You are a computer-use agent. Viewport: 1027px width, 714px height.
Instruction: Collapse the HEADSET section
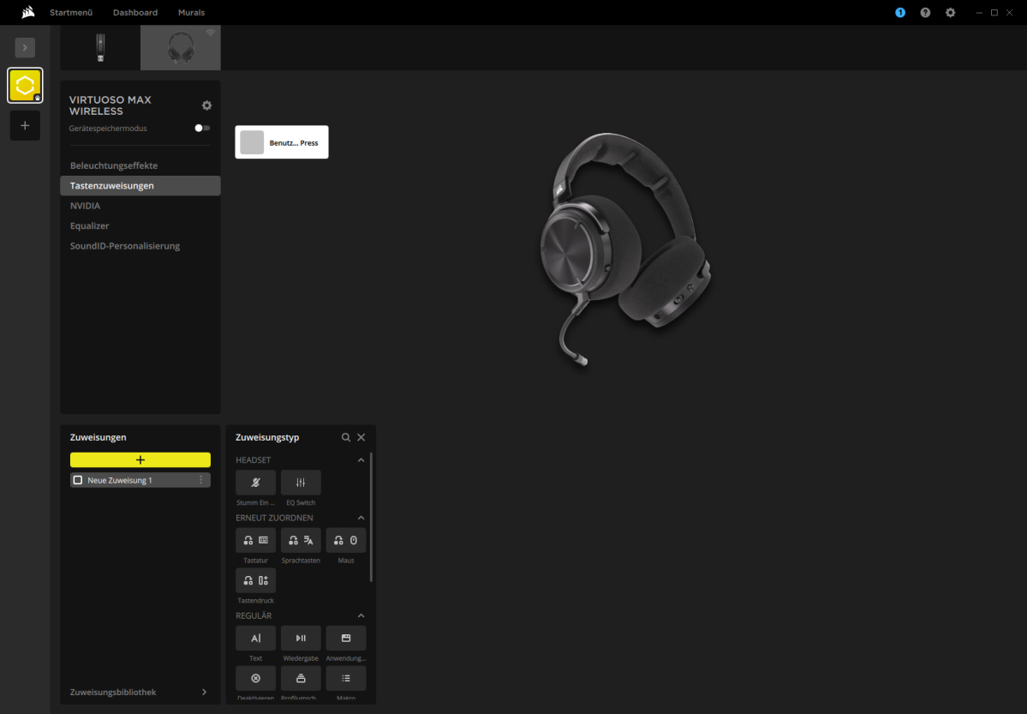click(361, 460)
